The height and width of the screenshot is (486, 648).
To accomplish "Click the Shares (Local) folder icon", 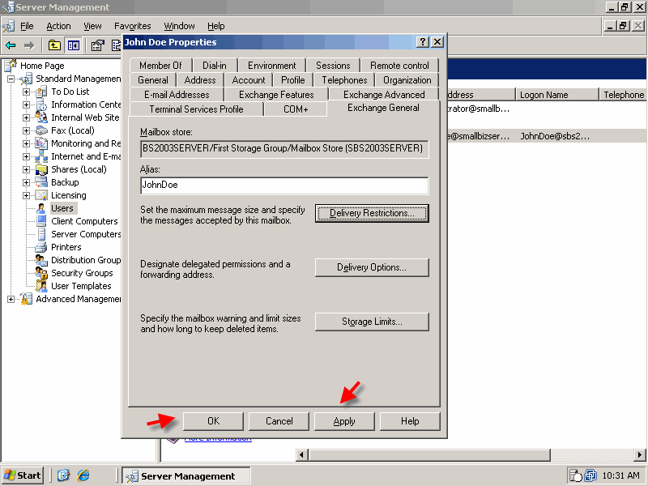I will pyautogui.click(x=41, y=169).
